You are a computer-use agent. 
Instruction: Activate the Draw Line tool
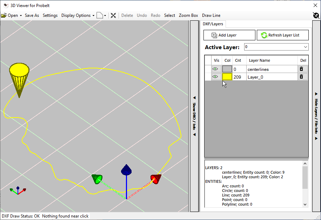[211, 15]
